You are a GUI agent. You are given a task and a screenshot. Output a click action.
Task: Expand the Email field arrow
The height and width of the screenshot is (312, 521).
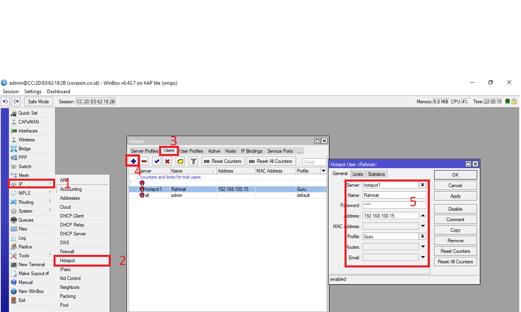[423, 257]
